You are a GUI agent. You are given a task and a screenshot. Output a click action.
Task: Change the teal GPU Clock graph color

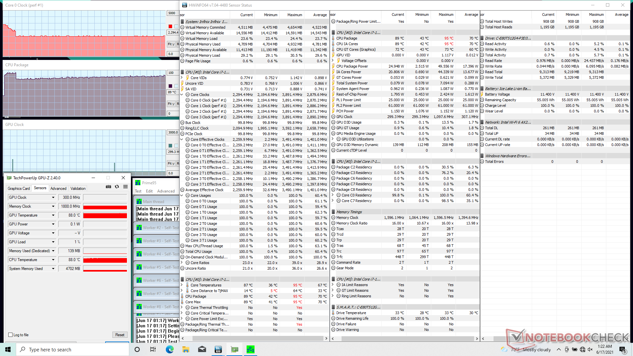[x=170, y=146]
